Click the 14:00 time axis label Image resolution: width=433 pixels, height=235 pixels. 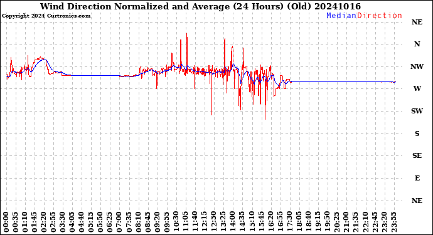click(x=233, y=222)
